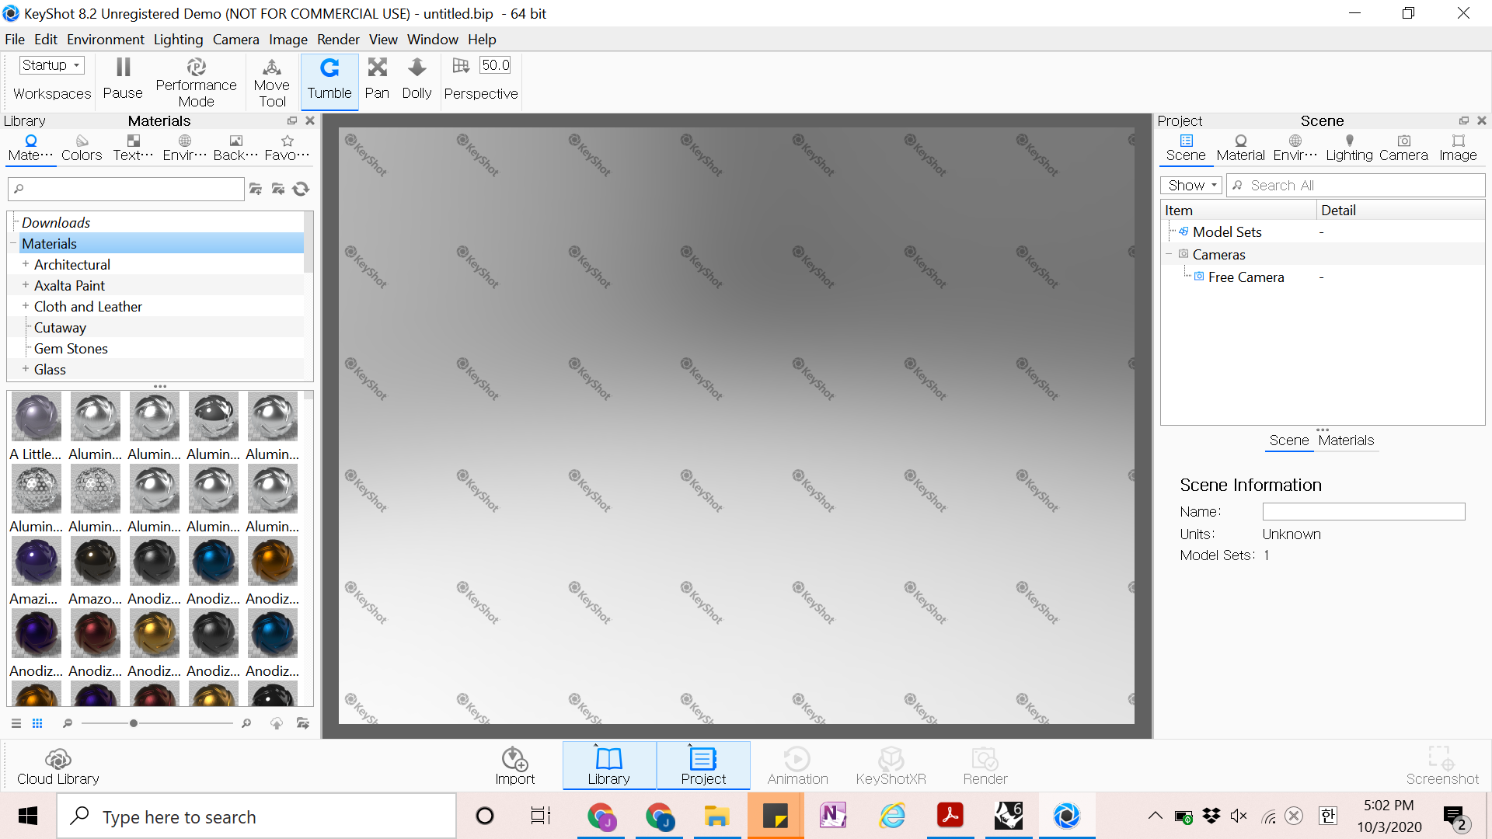Refresh the materials library list
Image resolution: width=1492 pixels, height=839 pixels.
(302, 189)
